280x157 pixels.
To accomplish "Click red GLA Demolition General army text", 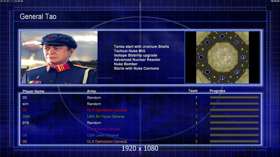I will (x=107, y=110).
